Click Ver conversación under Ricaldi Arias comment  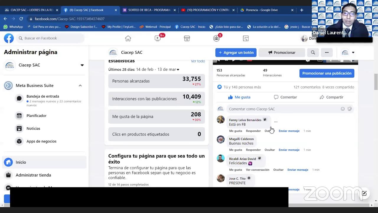(258, 170)
